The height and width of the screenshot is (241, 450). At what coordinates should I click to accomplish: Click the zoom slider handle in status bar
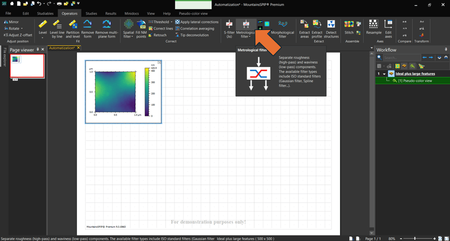(414, 238)
